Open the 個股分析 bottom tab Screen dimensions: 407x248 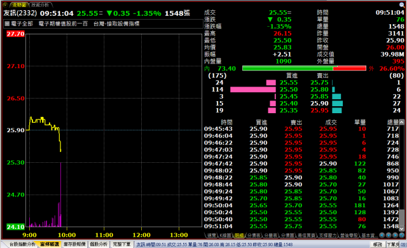[99, 244]
